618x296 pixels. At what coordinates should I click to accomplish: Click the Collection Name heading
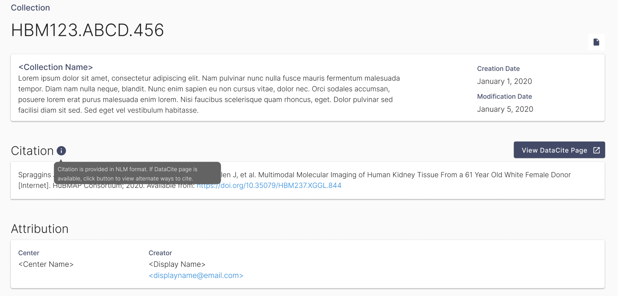coord(55,67)
